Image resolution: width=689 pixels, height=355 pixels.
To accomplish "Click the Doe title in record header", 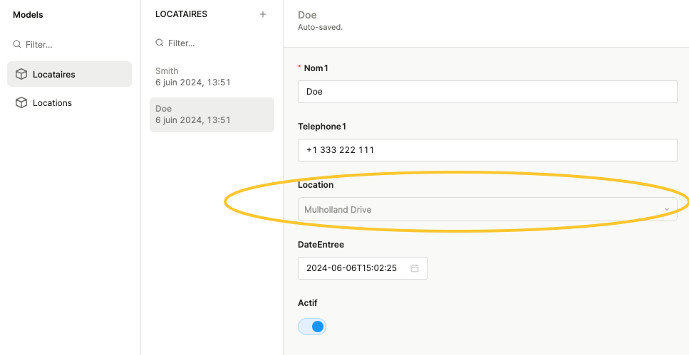I will point(307,15).
